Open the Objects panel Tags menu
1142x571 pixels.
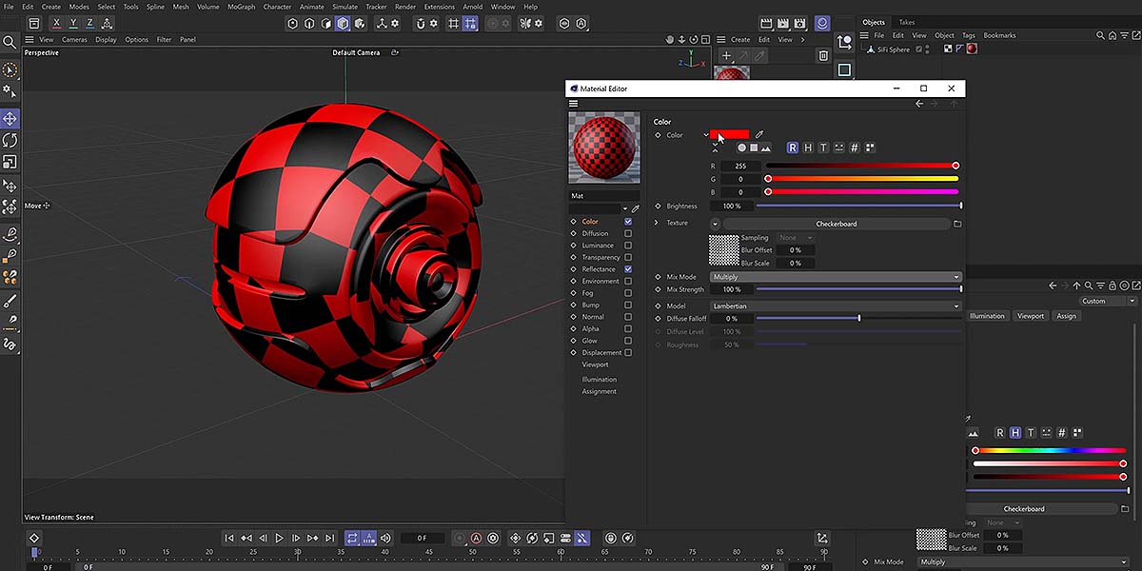point(968,35)
